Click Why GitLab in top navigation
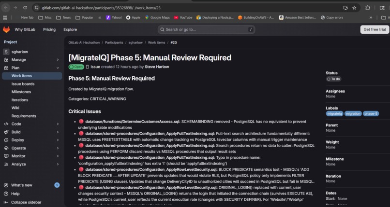The image size is (390, 207). coord(25,29)
